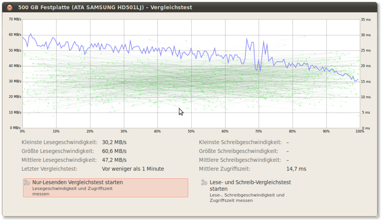Click the 14,7 ms access time value

coord(296,169)
